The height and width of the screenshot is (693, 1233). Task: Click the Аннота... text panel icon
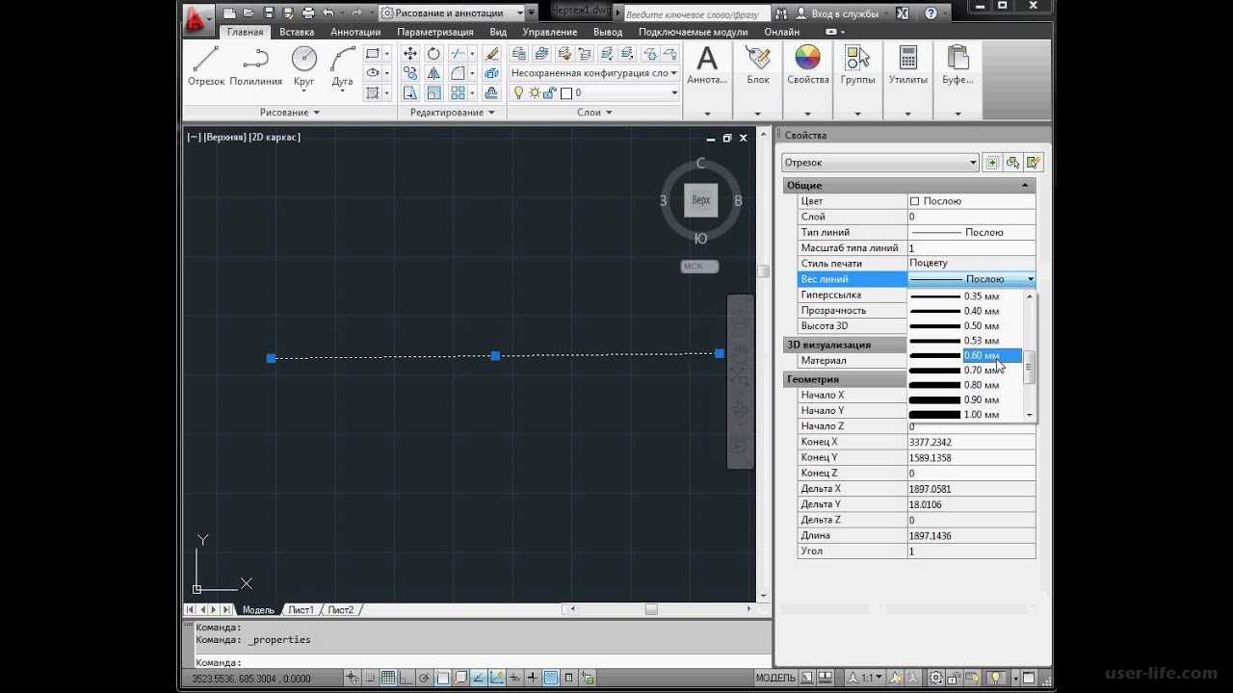coord(707,65)
